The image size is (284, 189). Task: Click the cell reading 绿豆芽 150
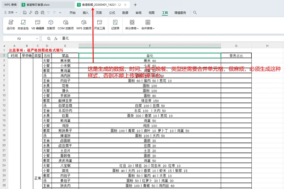(150, 101)
